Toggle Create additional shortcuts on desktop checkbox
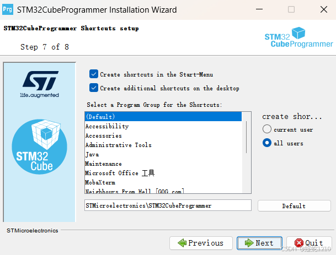Image resolution: width=336 pixels, height=255 pixels. 94,88
